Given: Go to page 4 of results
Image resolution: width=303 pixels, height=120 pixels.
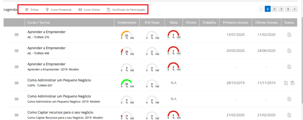Looking at the screenshot, I should [288, 9].
